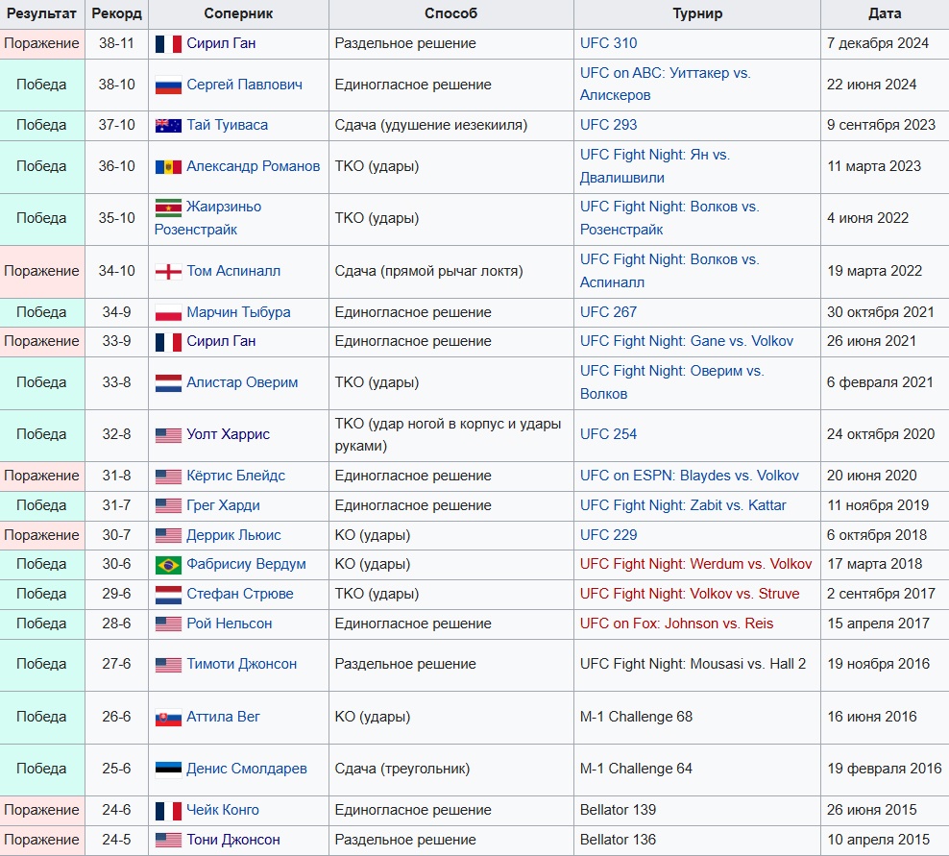
Task: Click the US flag beside Рой Нельсон
Action: (x=168, y=624)
